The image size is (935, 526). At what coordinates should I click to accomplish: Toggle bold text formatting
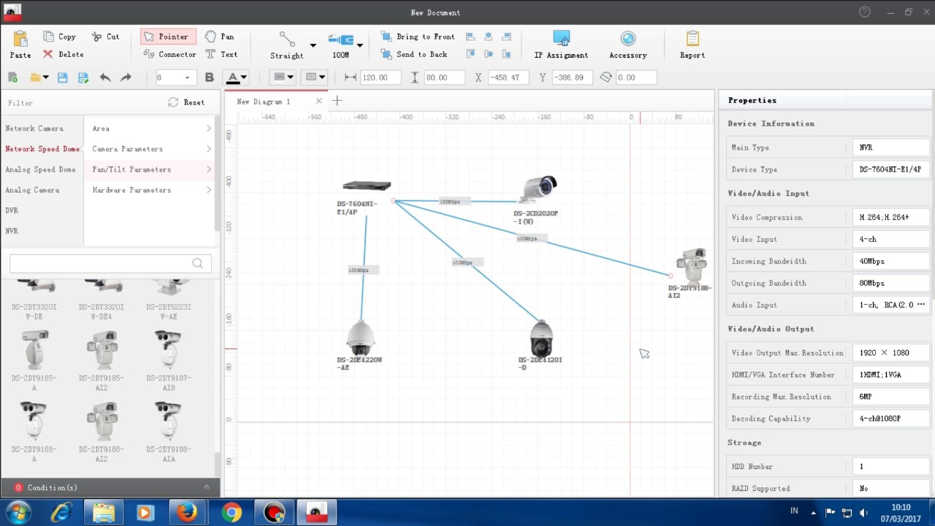(210, 77)
